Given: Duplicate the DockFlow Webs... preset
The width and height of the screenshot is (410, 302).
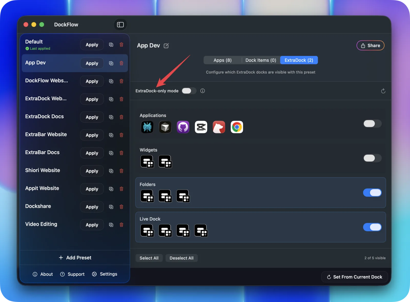Looking at the screenshot, I should pyautogui.click(x=111, y=81).
